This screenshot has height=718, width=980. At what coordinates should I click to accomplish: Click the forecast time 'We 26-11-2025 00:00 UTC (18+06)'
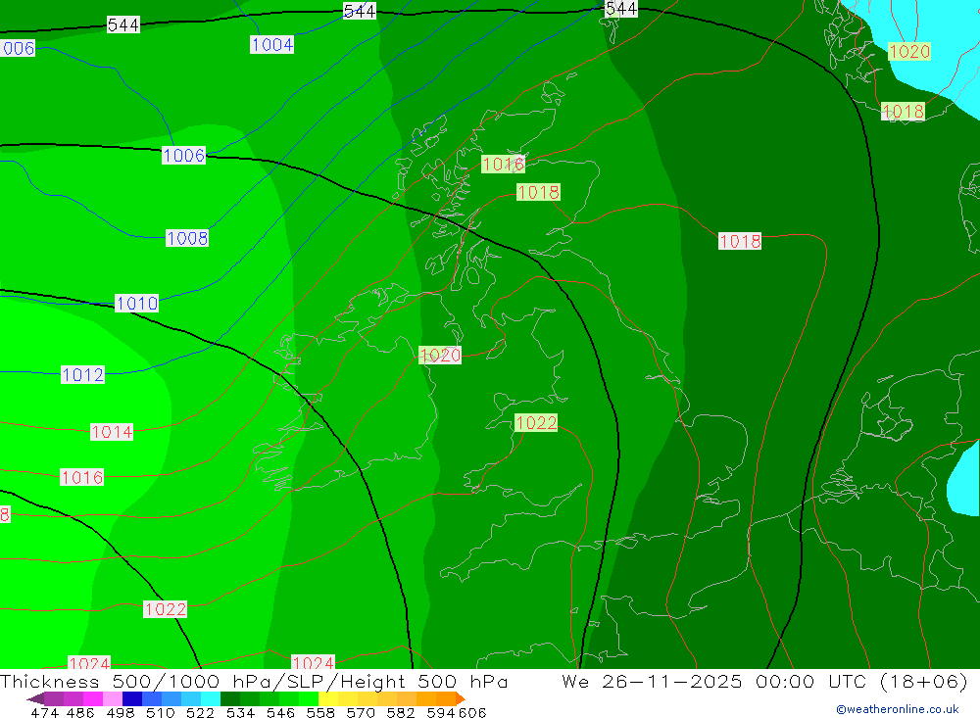click(765, 681)
